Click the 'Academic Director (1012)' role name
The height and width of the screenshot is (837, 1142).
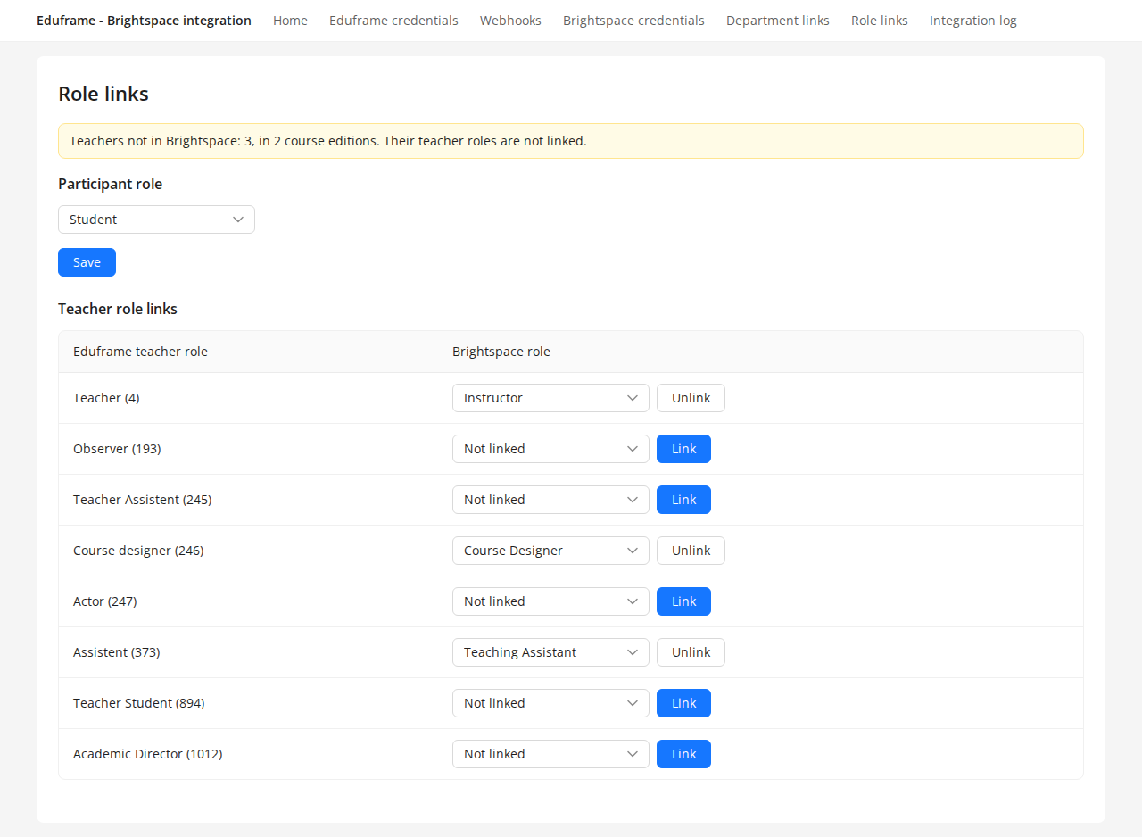point(148,754)
